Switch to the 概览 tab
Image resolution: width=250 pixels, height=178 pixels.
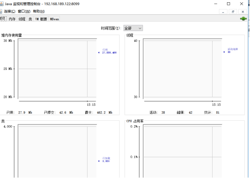tap(3, 18)
